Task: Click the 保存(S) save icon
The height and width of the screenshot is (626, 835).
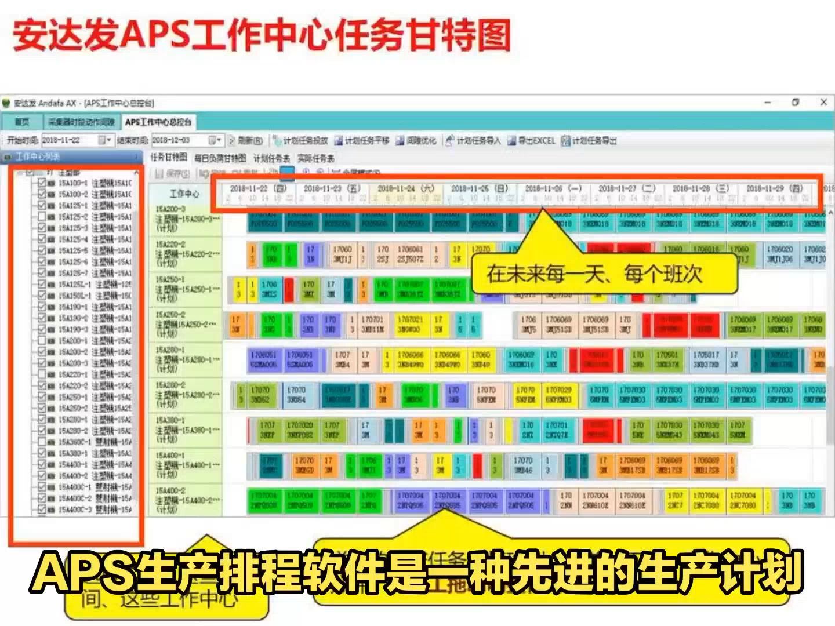Action: coord(159,173)
